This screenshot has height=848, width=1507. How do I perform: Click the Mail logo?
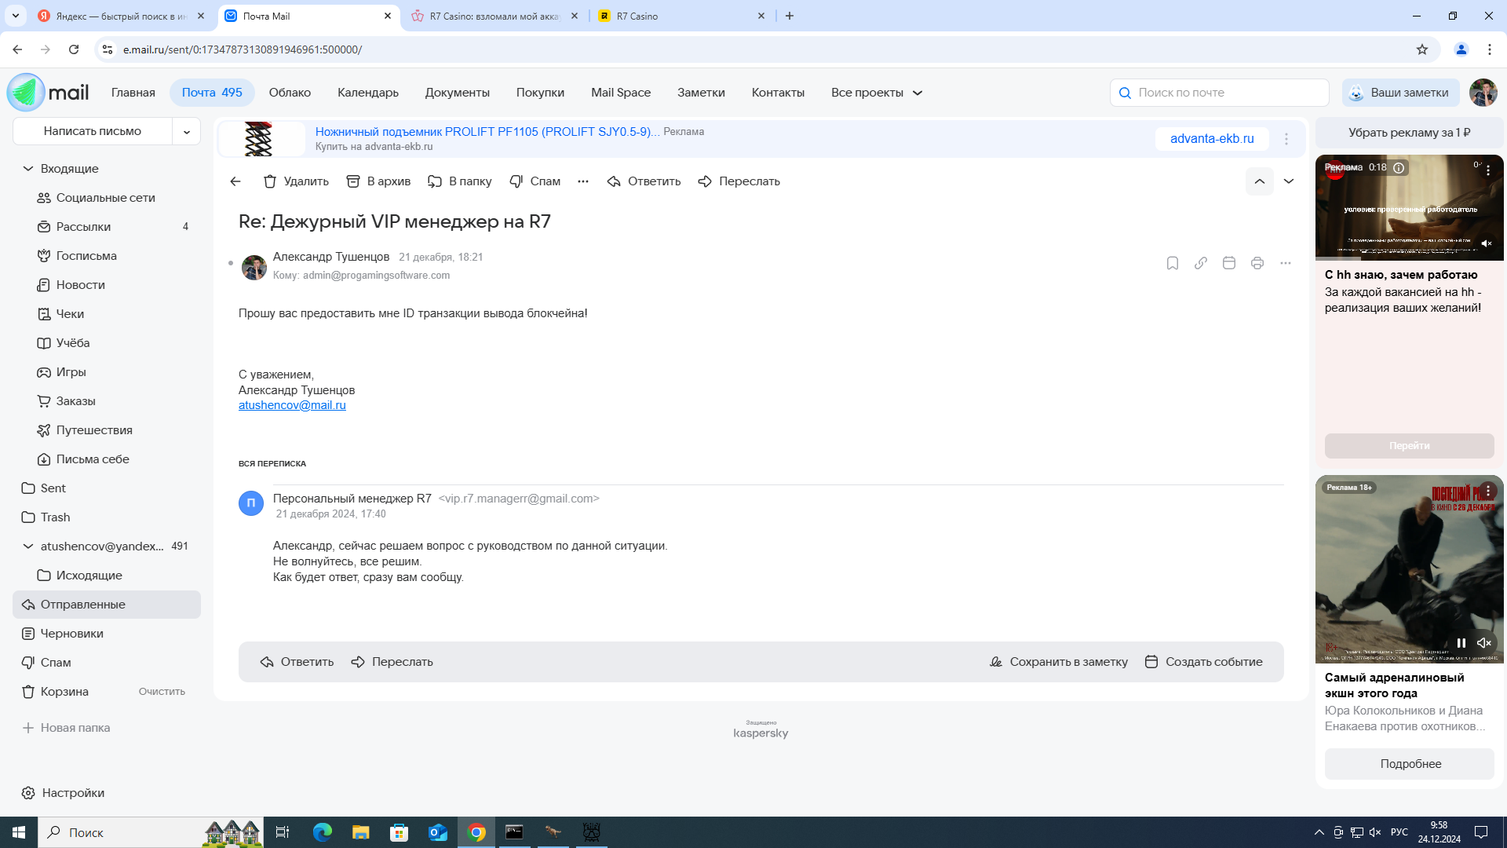(x=49, y=93)
